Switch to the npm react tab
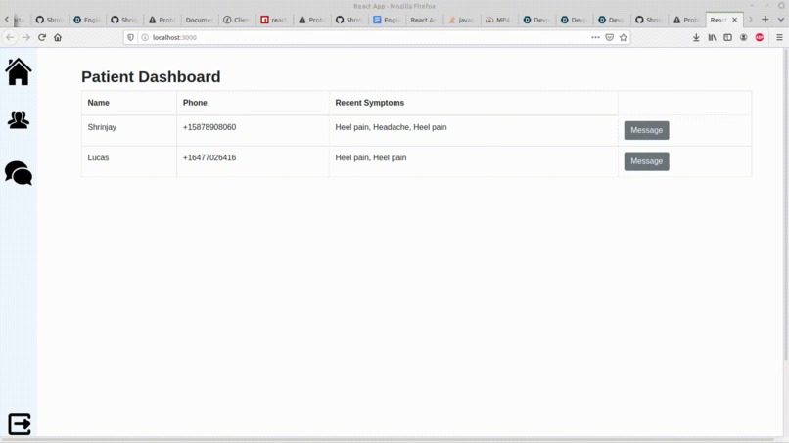 pyautogui.click(x=274, y=20)
